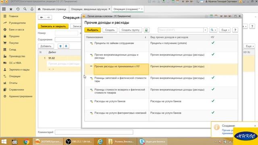Open the Операции section
The image size is (258, 145).
pyautogui.click(x=15, y=76)
